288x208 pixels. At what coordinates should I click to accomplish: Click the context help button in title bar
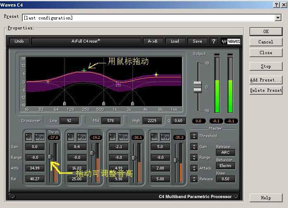(x=276, y=4)
